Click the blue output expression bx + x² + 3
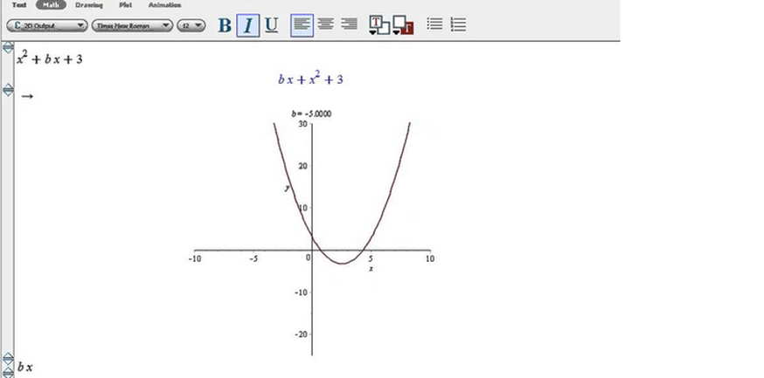Image resolution: width=764 pixels, height=378 pixels. click(310, 79)
